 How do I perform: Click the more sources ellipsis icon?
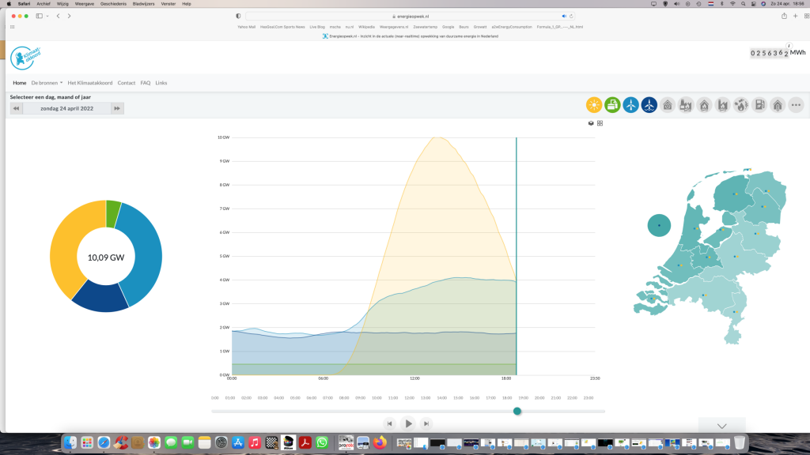[x=796, y=105]
